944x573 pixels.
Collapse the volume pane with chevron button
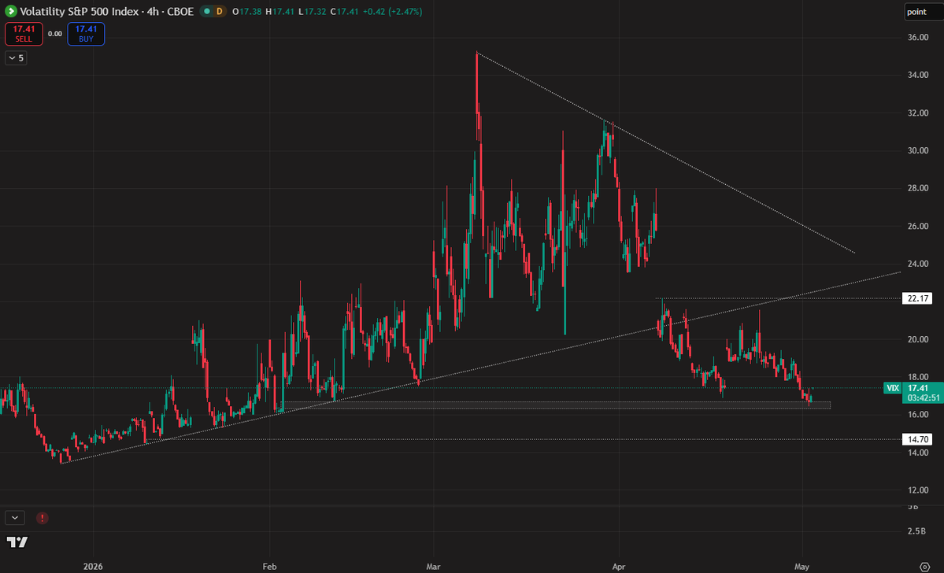tap(15, 518)
